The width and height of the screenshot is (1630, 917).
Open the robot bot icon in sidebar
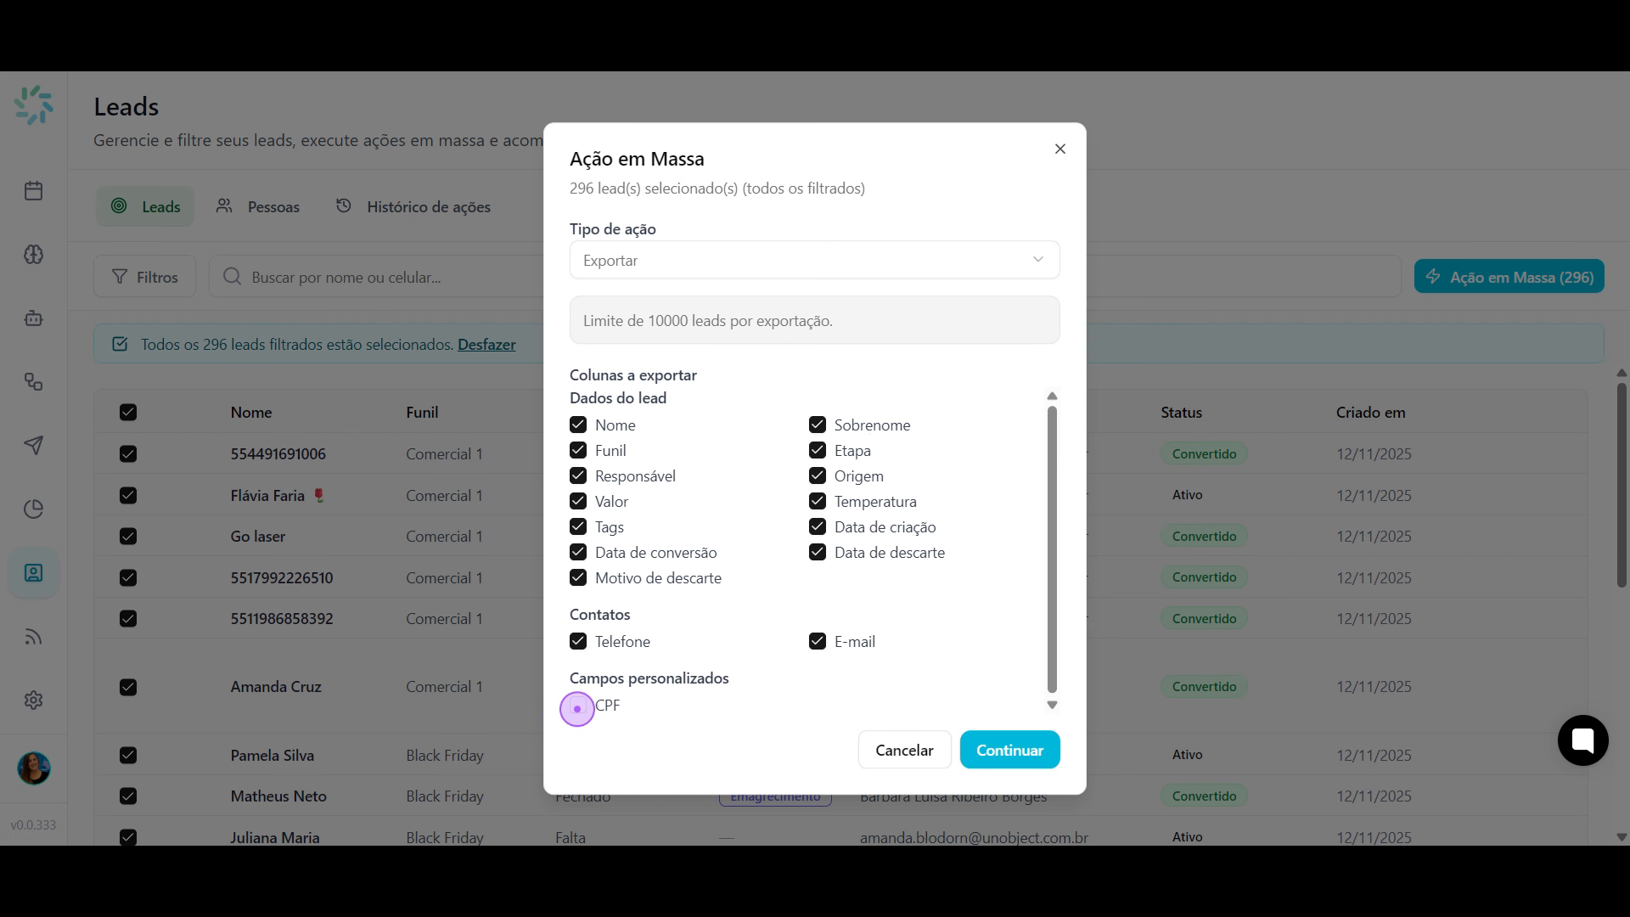point(34,318)
